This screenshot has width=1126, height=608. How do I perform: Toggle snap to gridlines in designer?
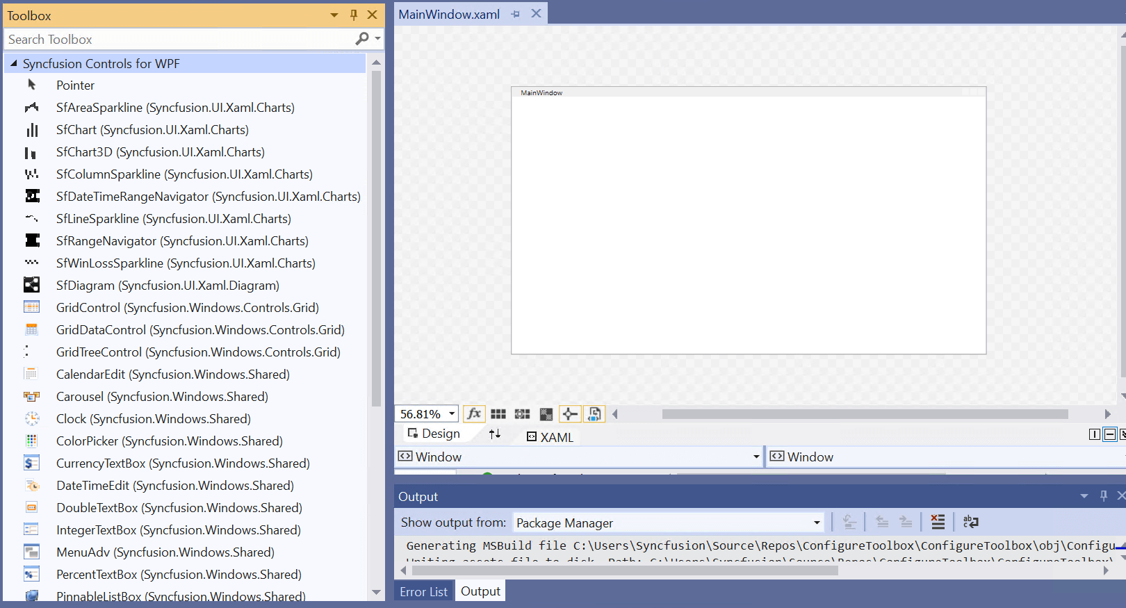pos(522,414)
